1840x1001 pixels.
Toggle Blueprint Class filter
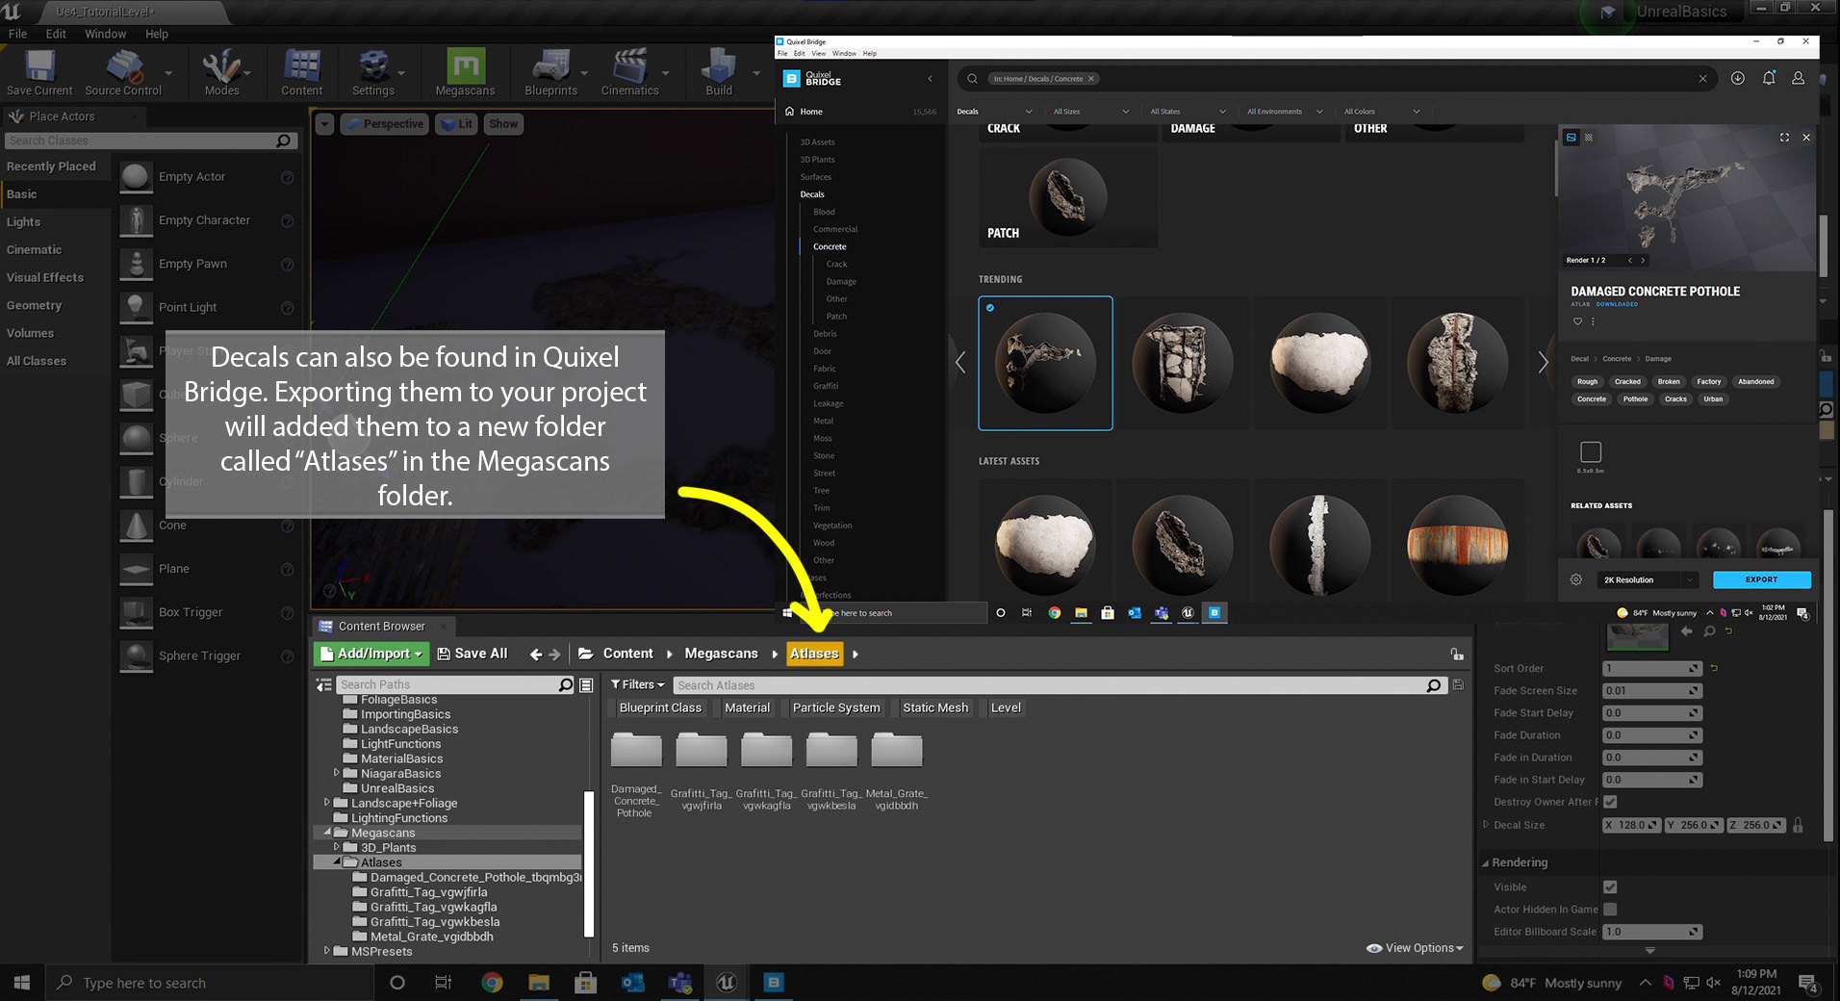[660, 707]
